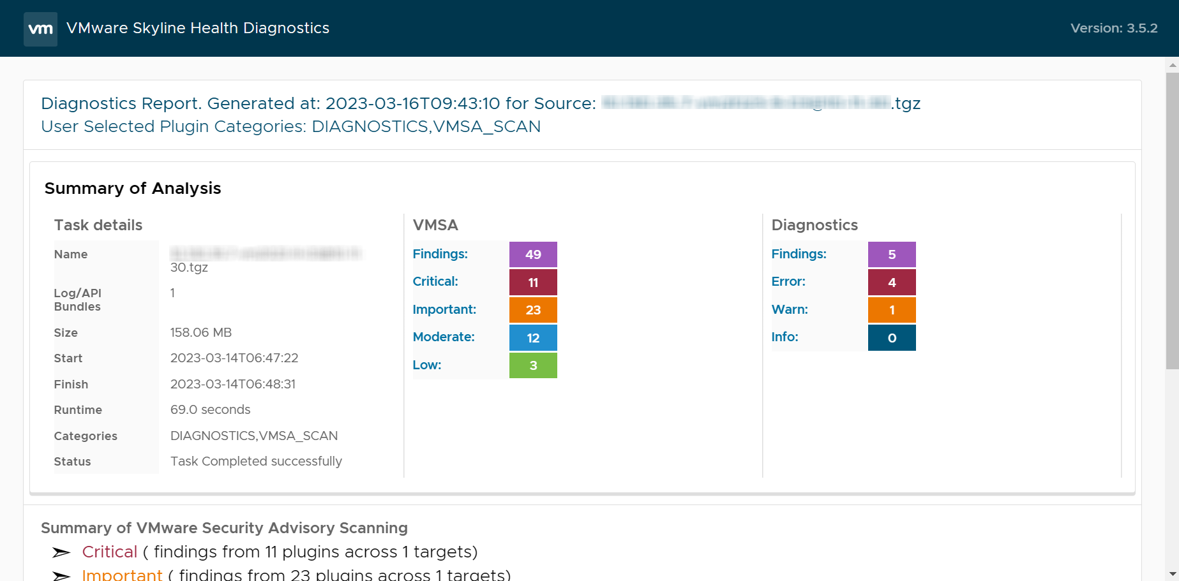The image size is (1179, 581).
Task: Open the Diagnostics Info link
Action: (785, 337)
